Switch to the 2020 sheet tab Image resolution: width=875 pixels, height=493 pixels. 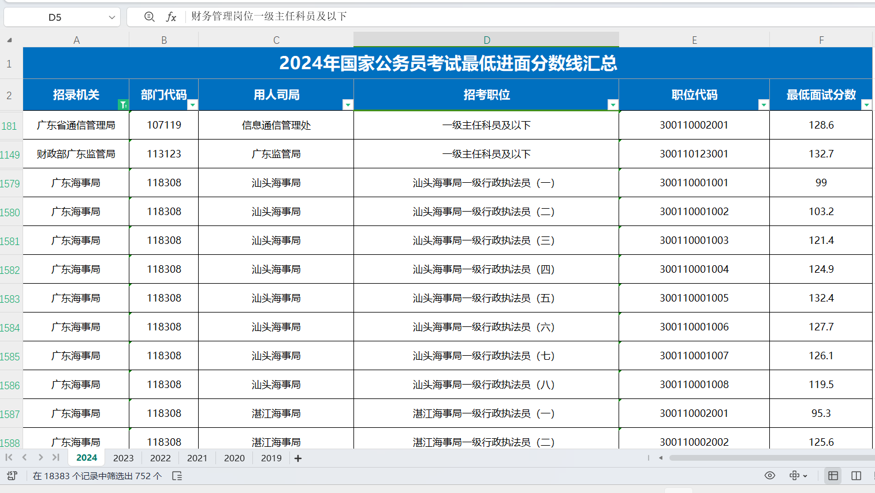coord(234,458)
